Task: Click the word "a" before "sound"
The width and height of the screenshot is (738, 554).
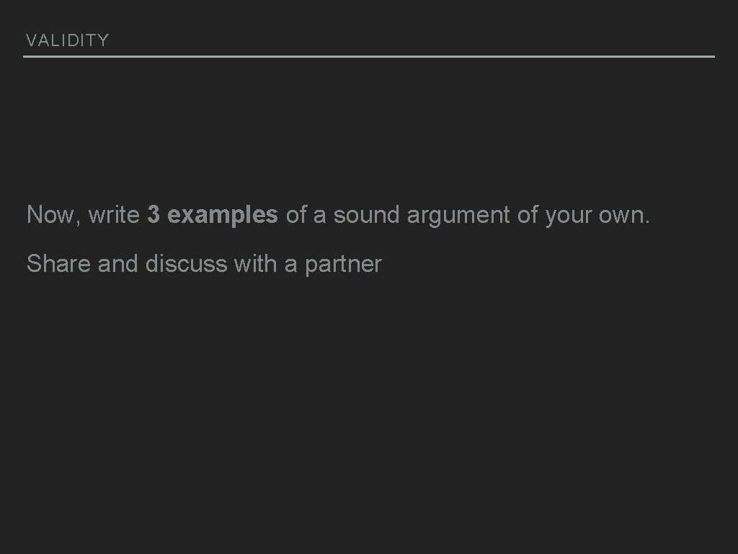Action: point(319,216)
